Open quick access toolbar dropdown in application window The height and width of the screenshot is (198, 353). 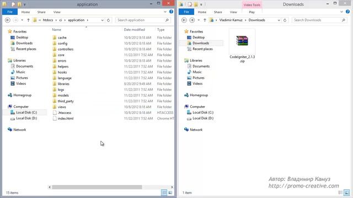click(24, 4)
